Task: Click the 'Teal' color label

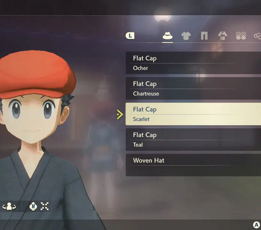Action: pos(138,145)
